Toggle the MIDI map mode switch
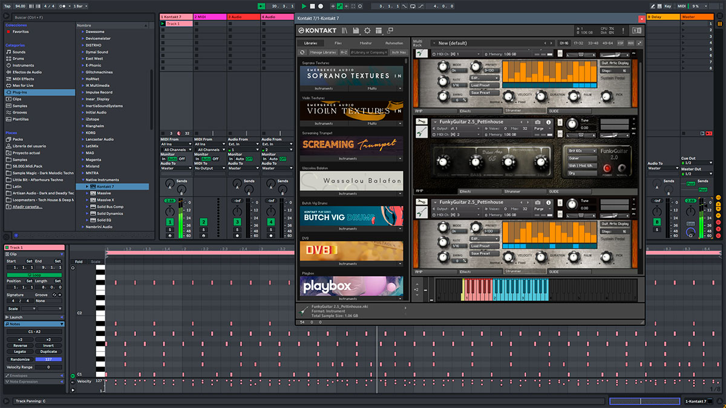This screenshot has width=726, height=408. coord(682,6)
